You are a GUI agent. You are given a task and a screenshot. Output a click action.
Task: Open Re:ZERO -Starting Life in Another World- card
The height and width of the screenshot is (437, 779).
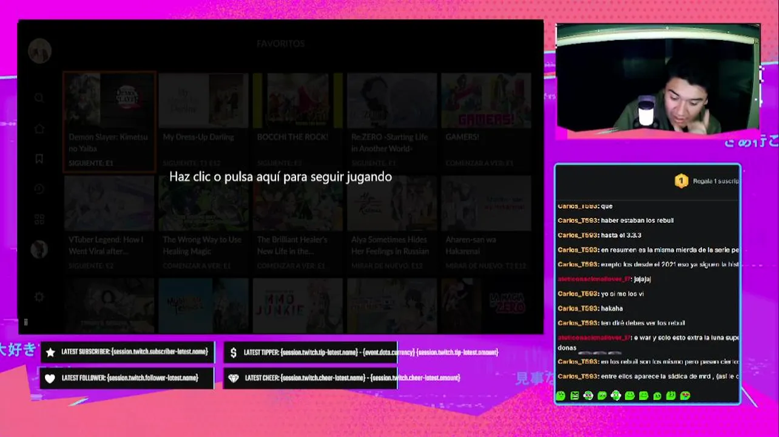(392, 121)
